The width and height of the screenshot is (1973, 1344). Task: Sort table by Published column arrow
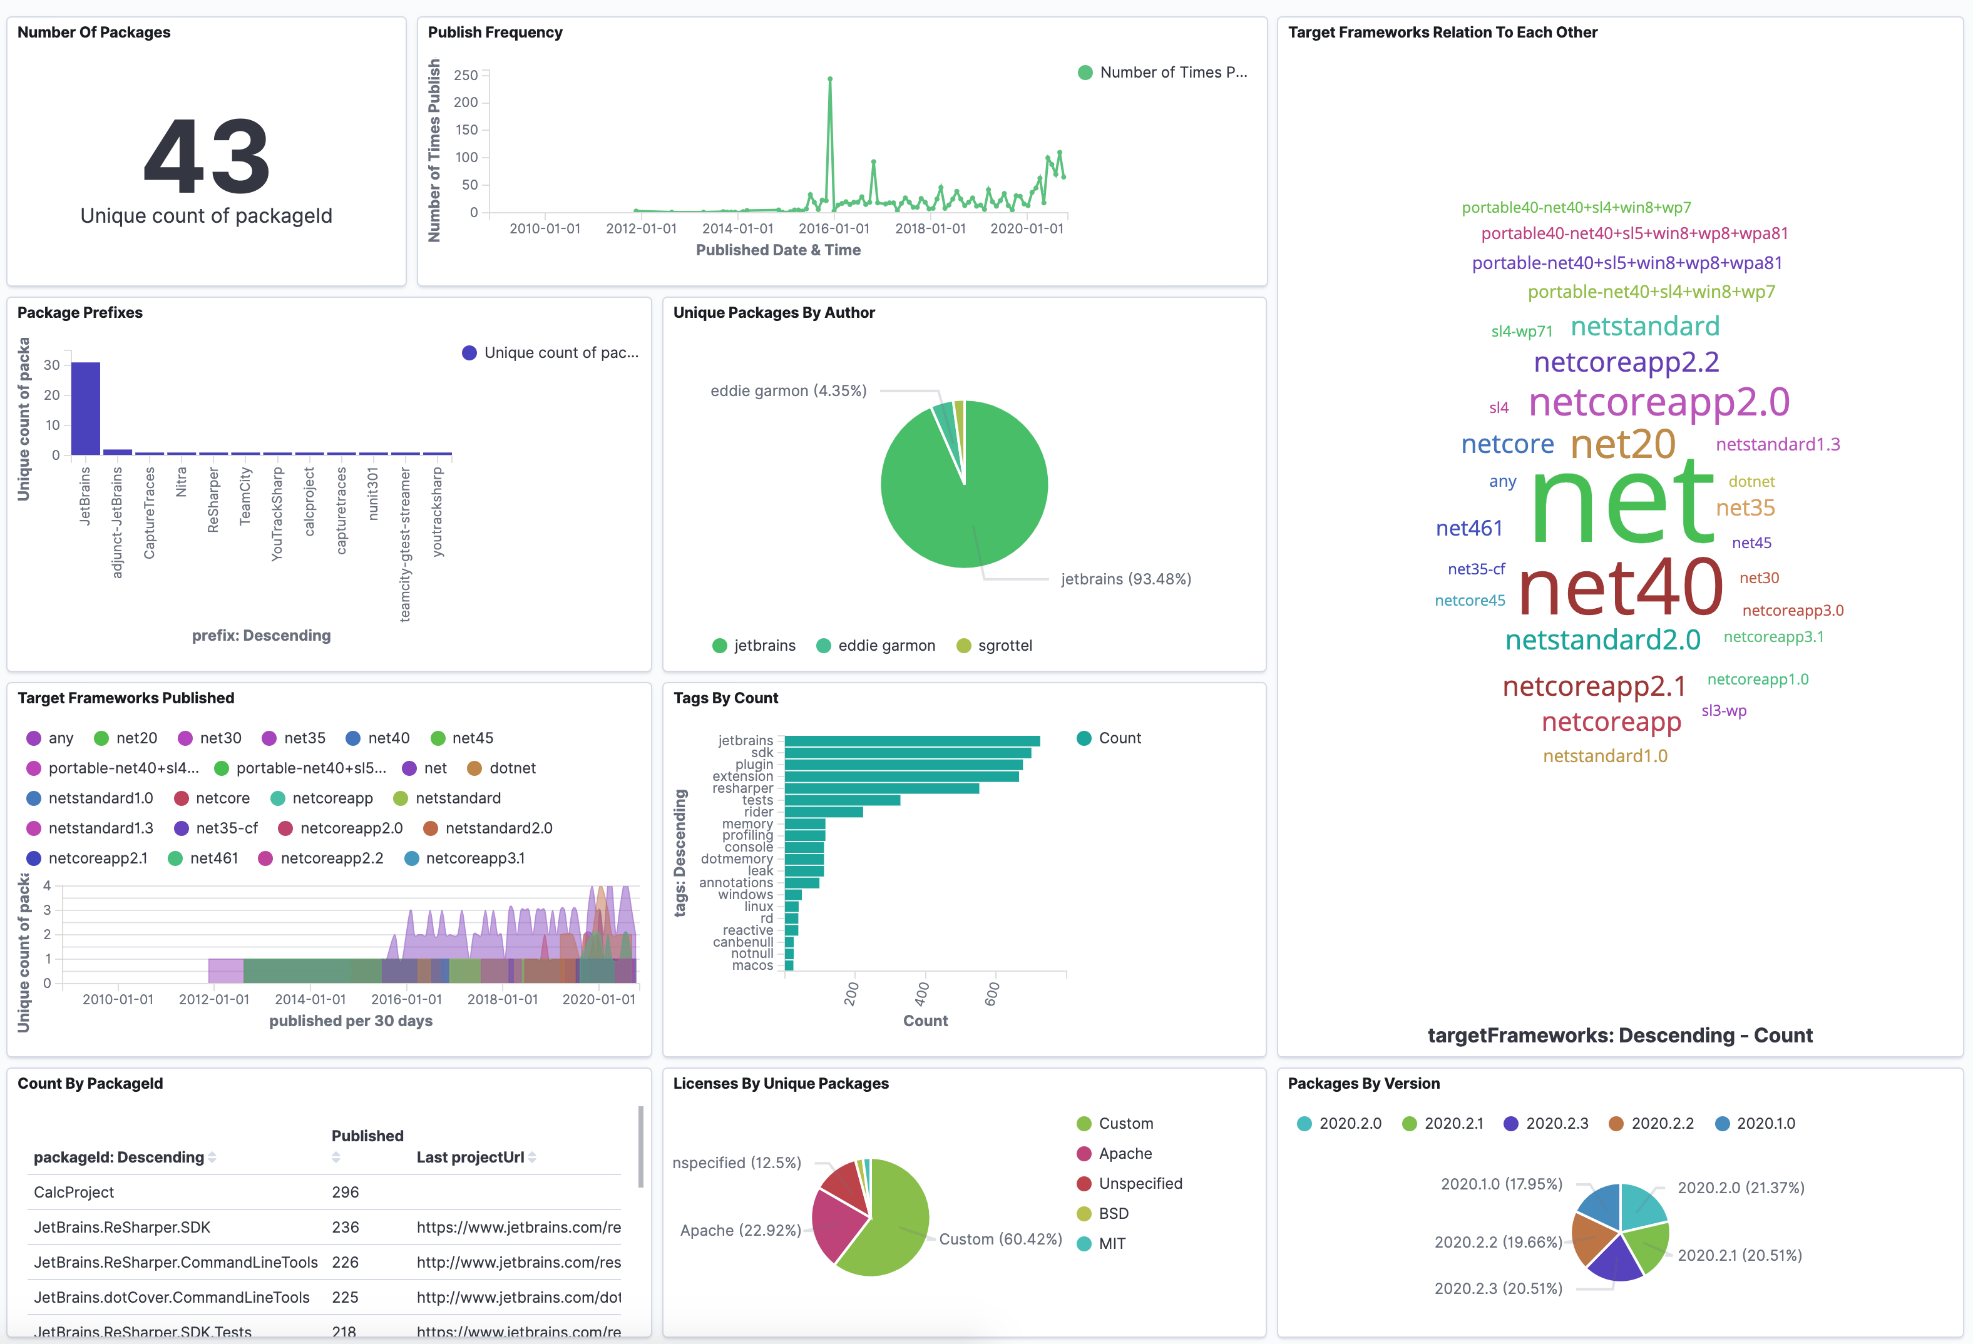[x=336, y=1158]
